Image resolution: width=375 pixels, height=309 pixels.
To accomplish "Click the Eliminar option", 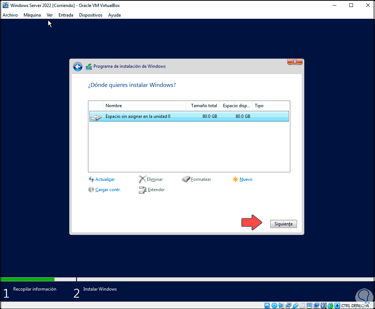I will pos(155,179).
